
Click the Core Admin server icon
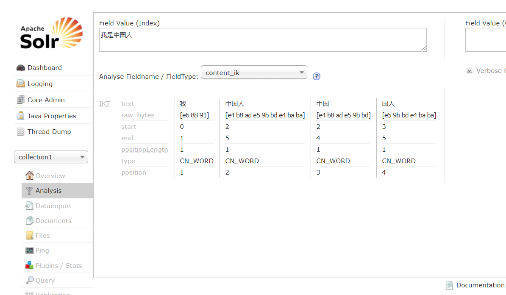(21, 100)
